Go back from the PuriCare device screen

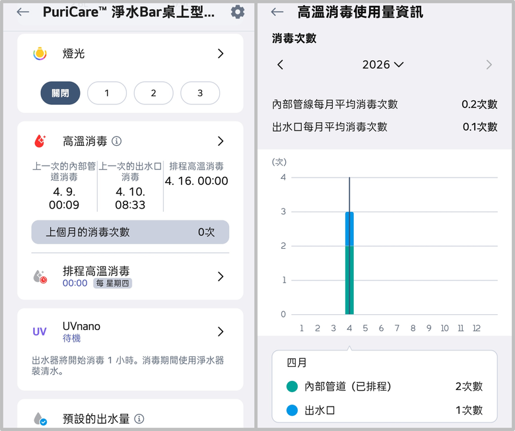coord(22,12)
